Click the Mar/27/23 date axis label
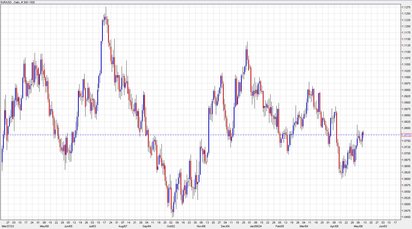This screenshot has width=412, height=229. (8, 226)
